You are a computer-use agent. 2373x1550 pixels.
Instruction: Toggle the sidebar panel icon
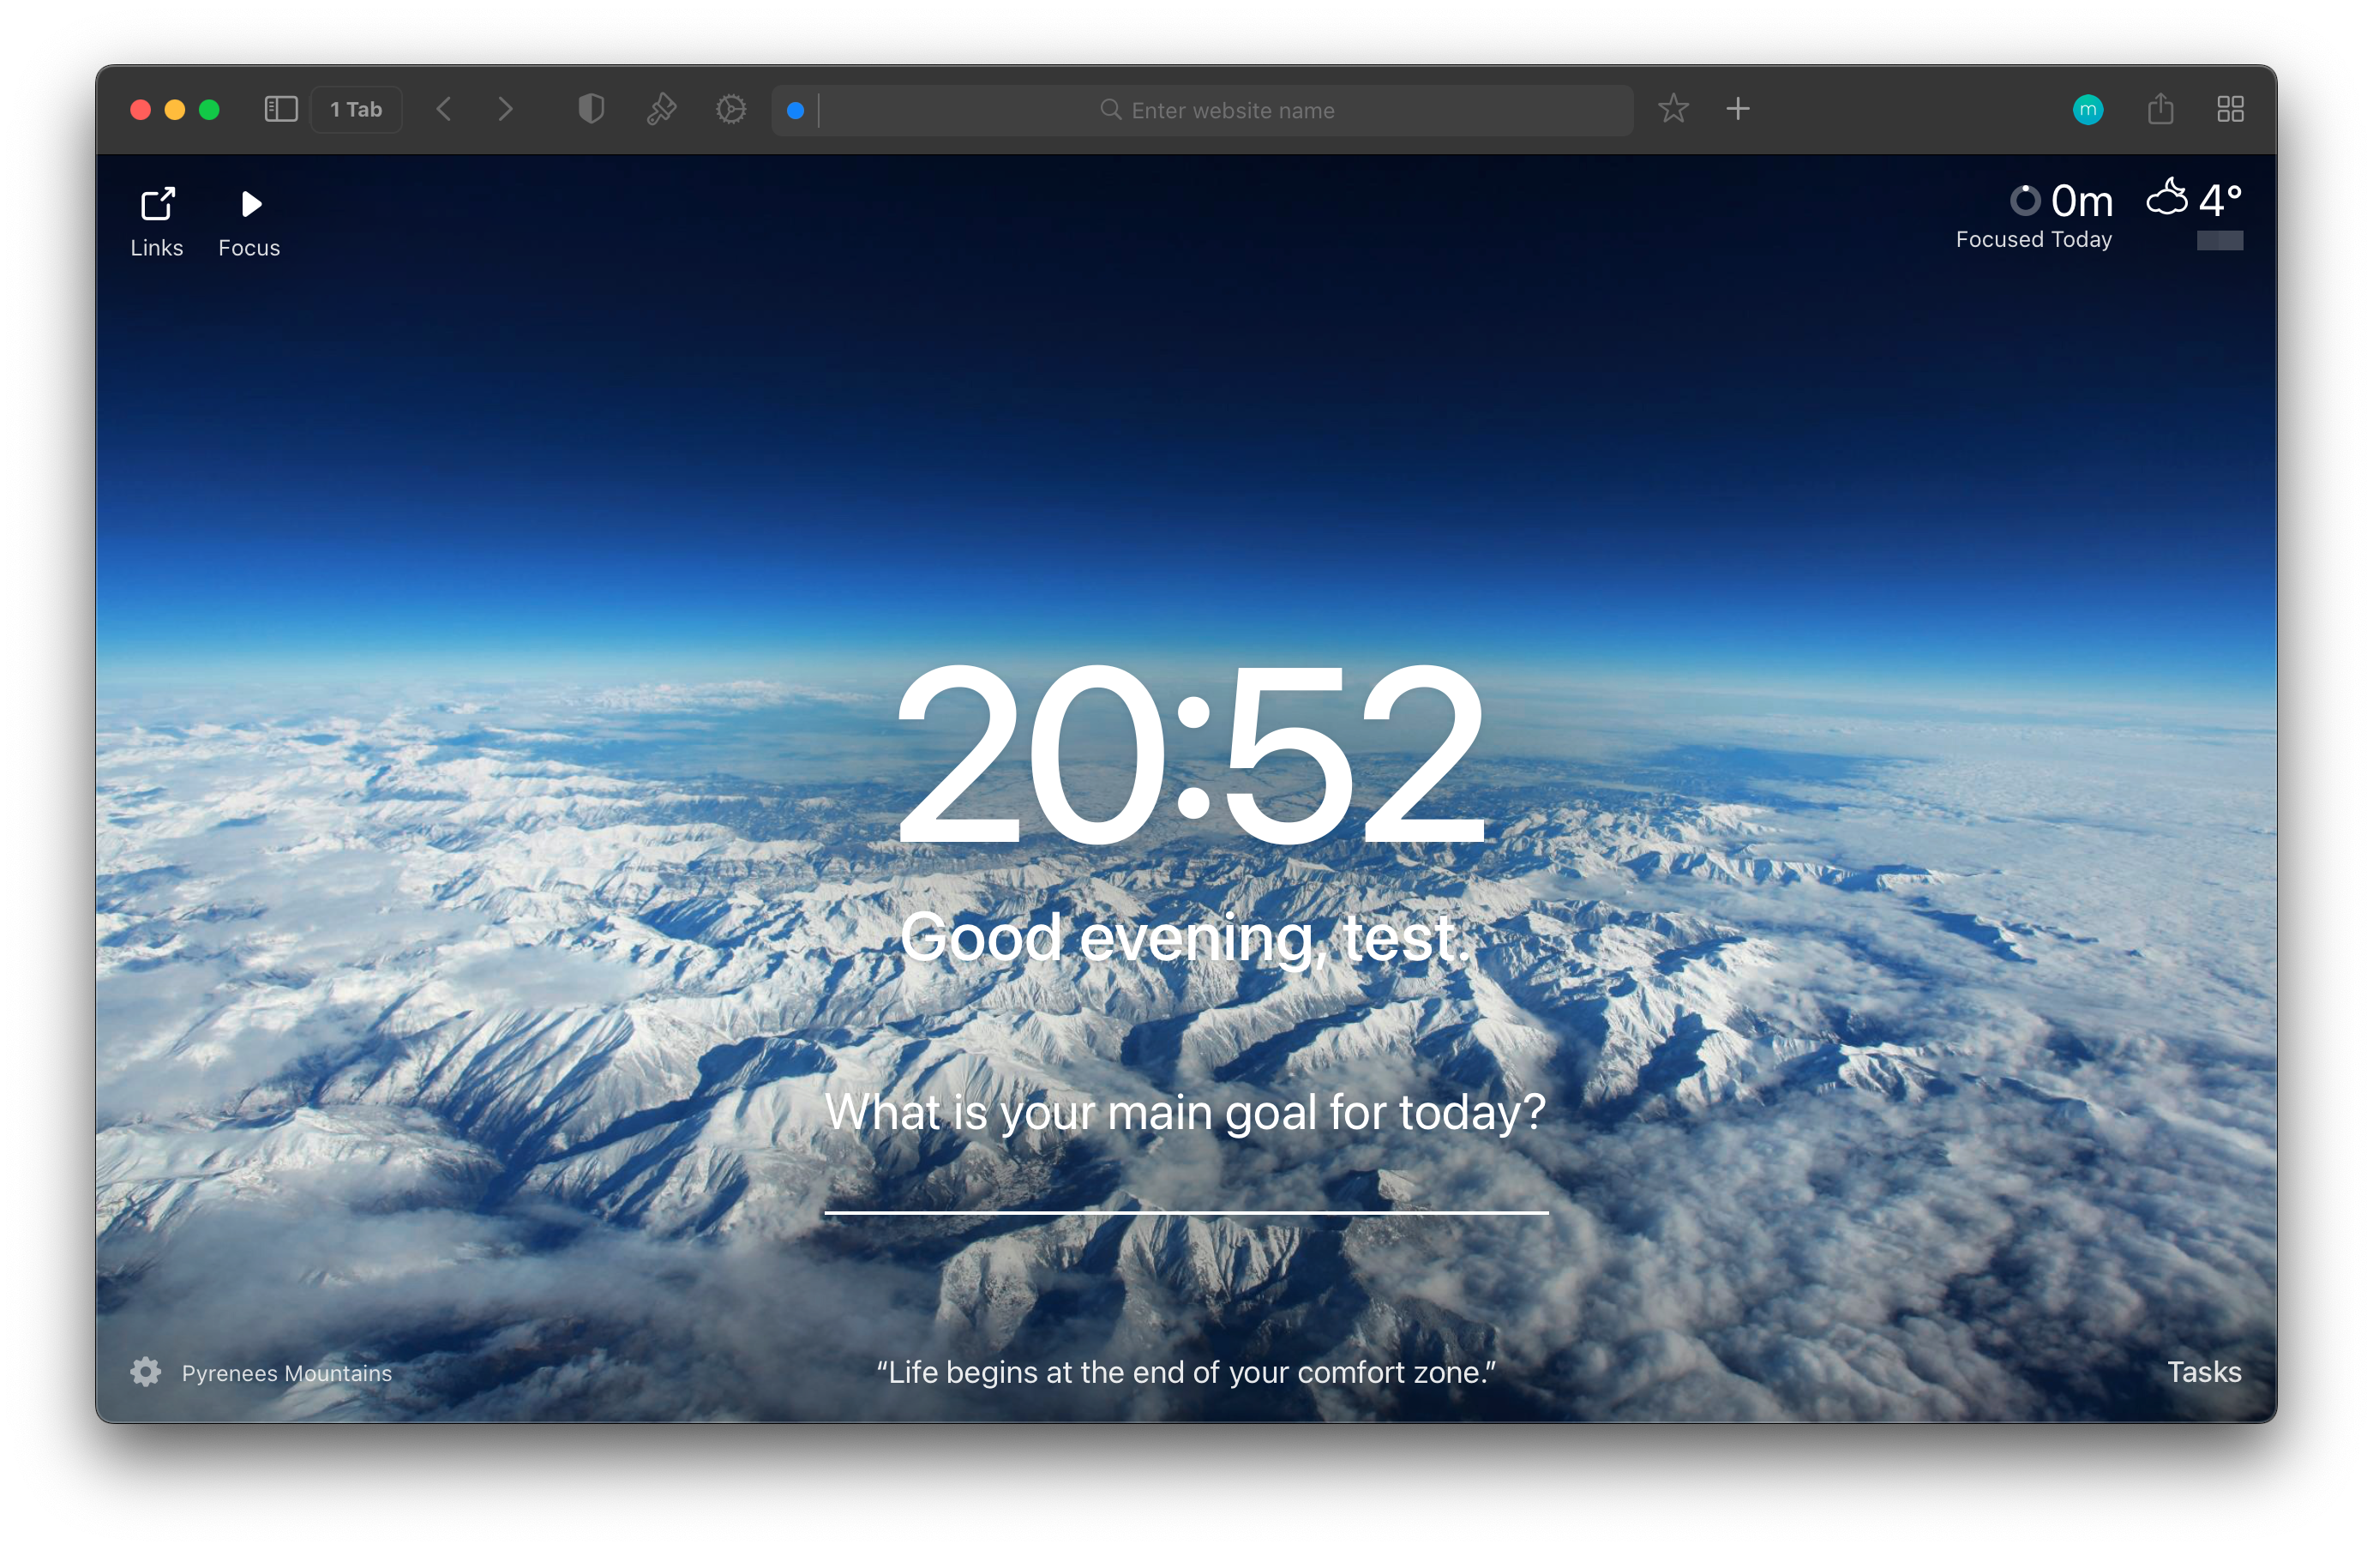pos(281,110)
